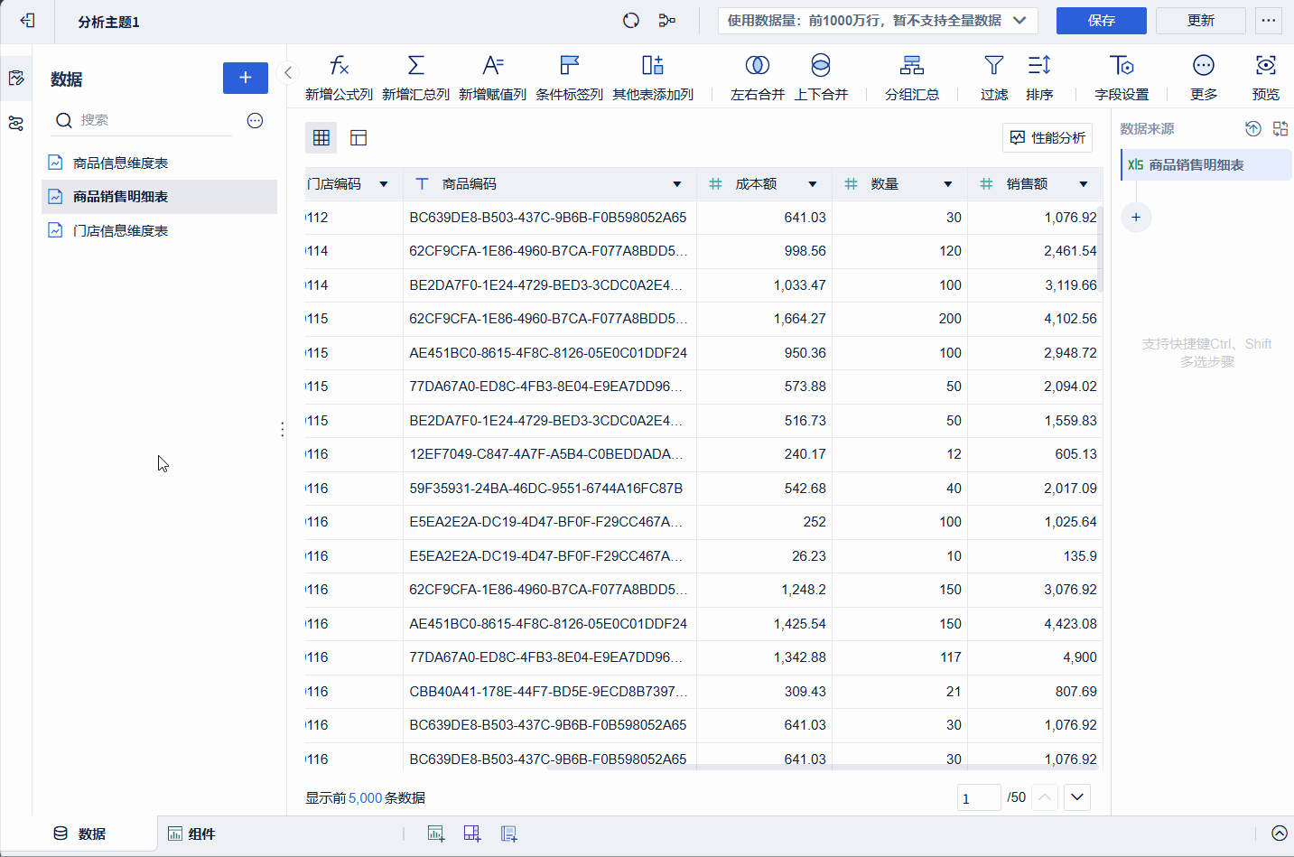1294x857 pixels.
Task: Switch to grid table view
Action: pos(321,137)
